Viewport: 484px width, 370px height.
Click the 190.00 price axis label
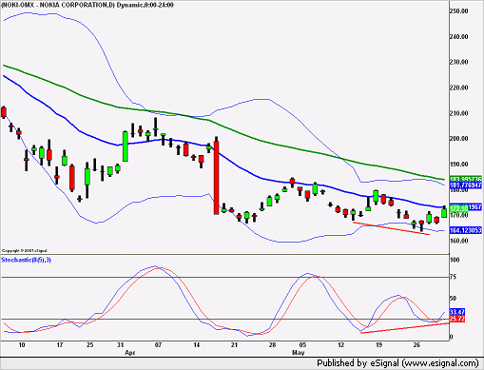[x=459, y=165]
